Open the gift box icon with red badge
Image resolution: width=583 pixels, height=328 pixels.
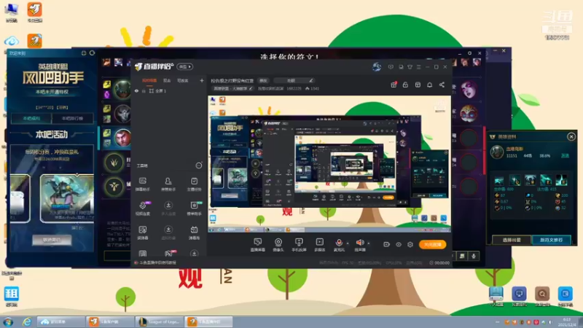(394, 85)
